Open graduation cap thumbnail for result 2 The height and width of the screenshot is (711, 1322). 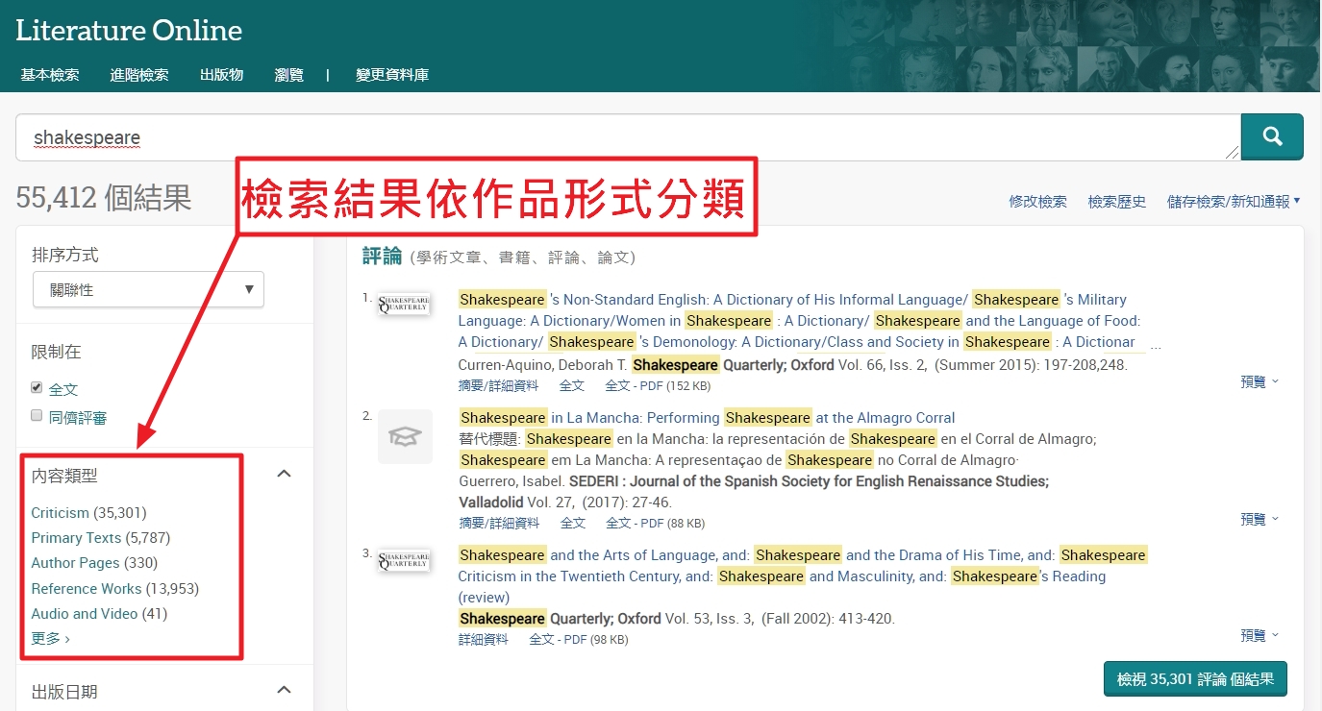pyautogui.click(x=405, y=437)
